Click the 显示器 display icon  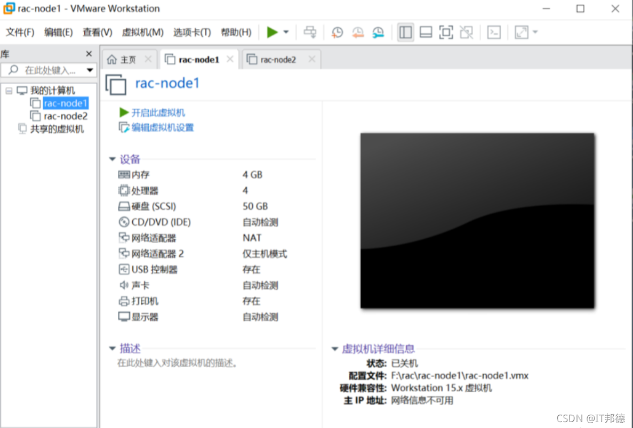pyautogui.click(x=124, y=317)
